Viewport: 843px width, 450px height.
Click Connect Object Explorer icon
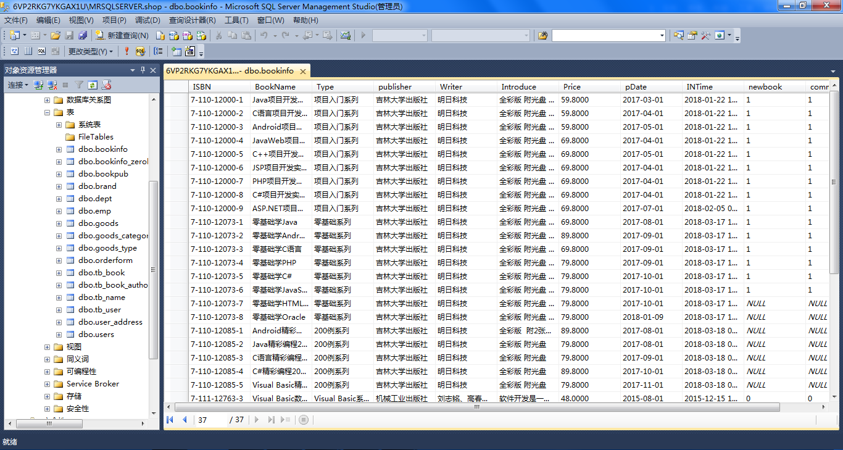click(x=38, y=85)
